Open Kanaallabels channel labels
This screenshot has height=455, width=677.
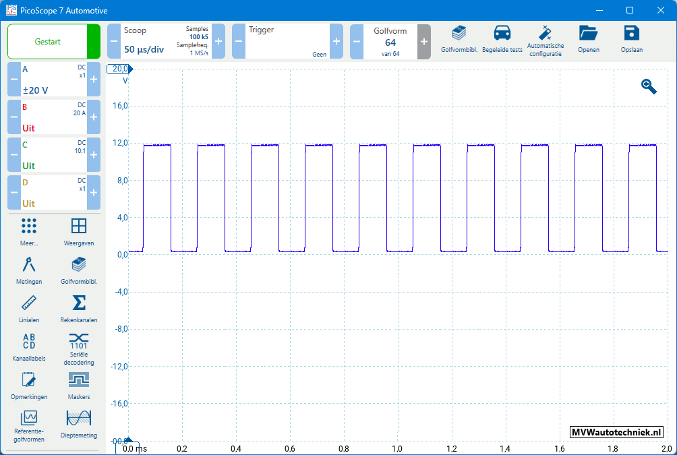pyautogui.click(x=28, y=346)
